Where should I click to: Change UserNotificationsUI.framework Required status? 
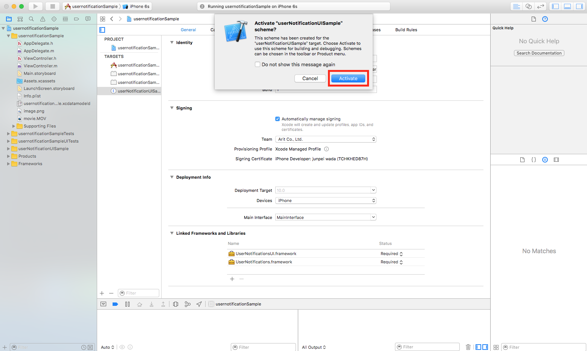click(x=392, y=254)
